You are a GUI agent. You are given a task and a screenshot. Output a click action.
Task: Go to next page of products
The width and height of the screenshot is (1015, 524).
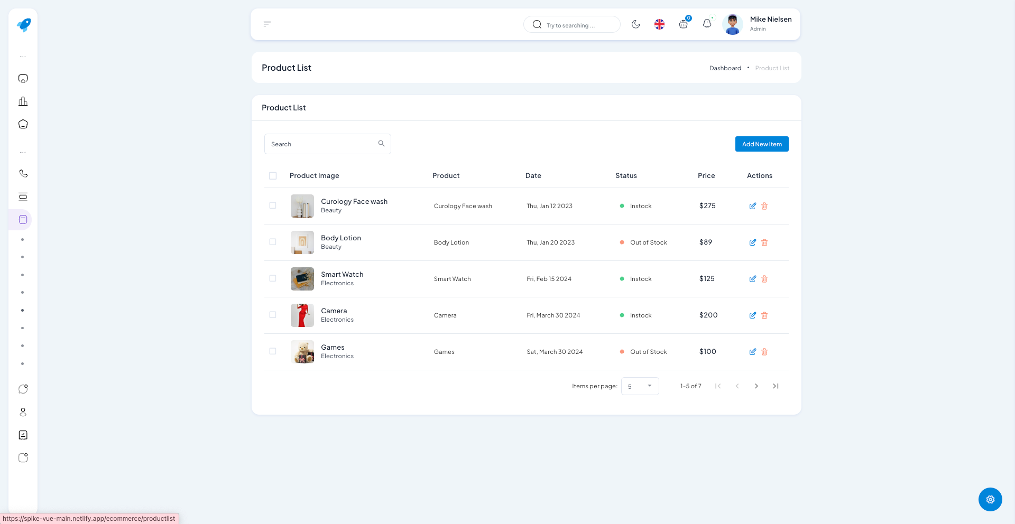756,386
